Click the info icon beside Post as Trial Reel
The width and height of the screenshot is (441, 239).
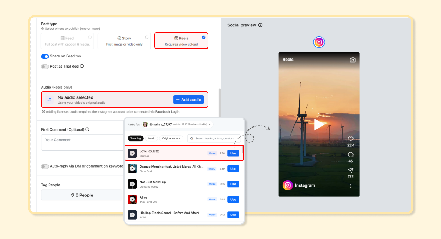82,66
